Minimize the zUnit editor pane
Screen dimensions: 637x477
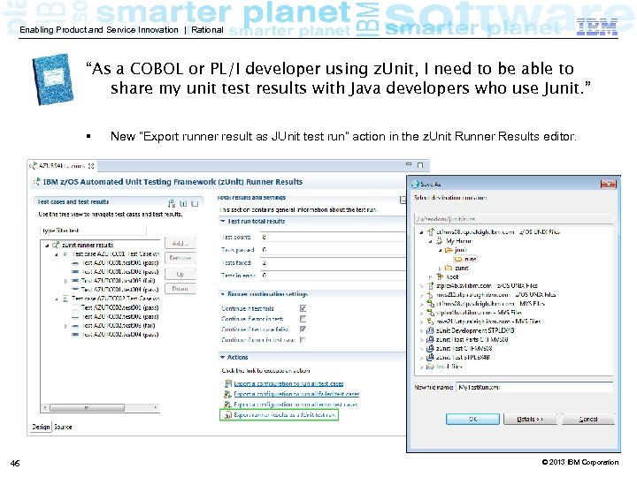coord(409,164)
